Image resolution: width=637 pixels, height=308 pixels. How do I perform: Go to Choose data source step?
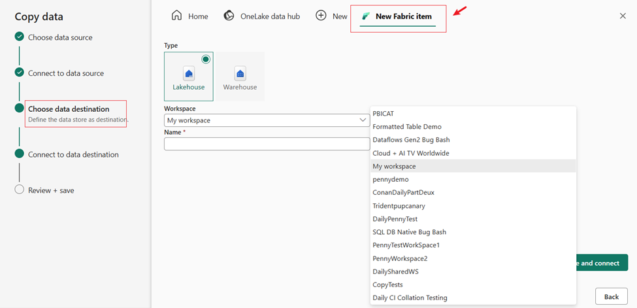click(x=60, y=37)
